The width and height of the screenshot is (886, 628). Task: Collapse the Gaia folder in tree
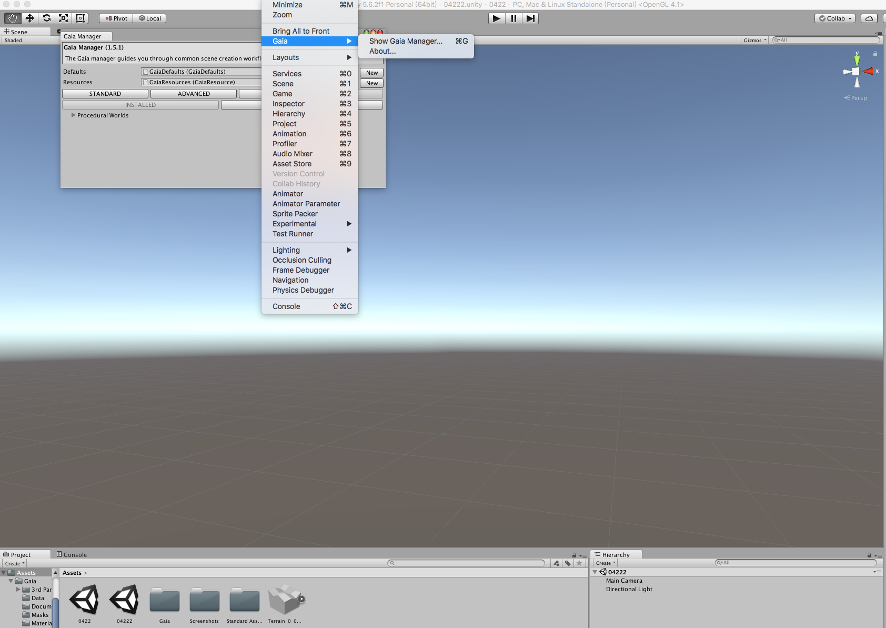11,581
